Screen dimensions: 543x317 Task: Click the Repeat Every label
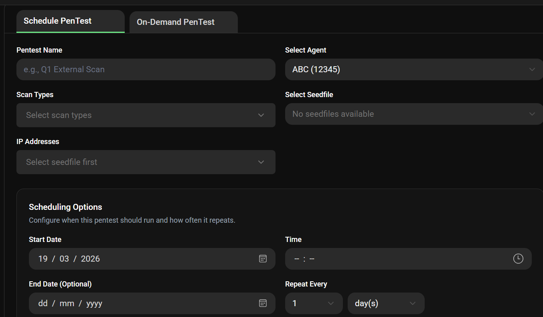click(306, 284)
